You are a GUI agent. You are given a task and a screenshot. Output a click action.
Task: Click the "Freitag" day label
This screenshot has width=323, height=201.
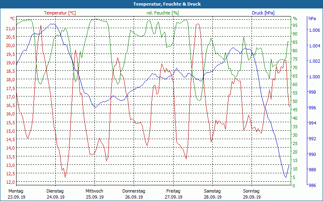[173, 191]
